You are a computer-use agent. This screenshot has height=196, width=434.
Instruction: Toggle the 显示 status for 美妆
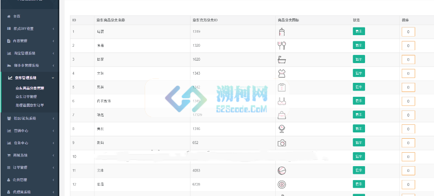coord(359,128)
